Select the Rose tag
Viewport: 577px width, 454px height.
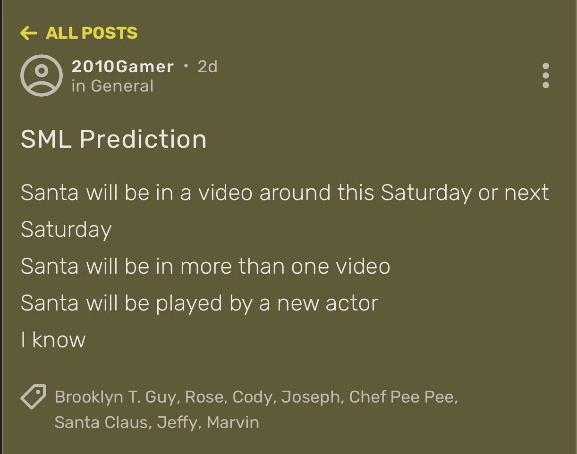point(202,397)
